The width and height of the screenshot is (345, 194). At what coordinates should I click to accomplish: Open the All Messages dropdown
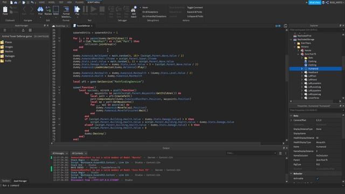point(60,153)
